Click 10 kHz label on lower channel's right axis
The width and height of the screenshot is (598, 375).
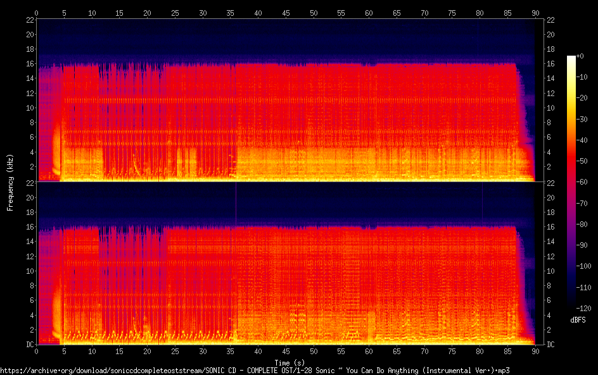551,271
